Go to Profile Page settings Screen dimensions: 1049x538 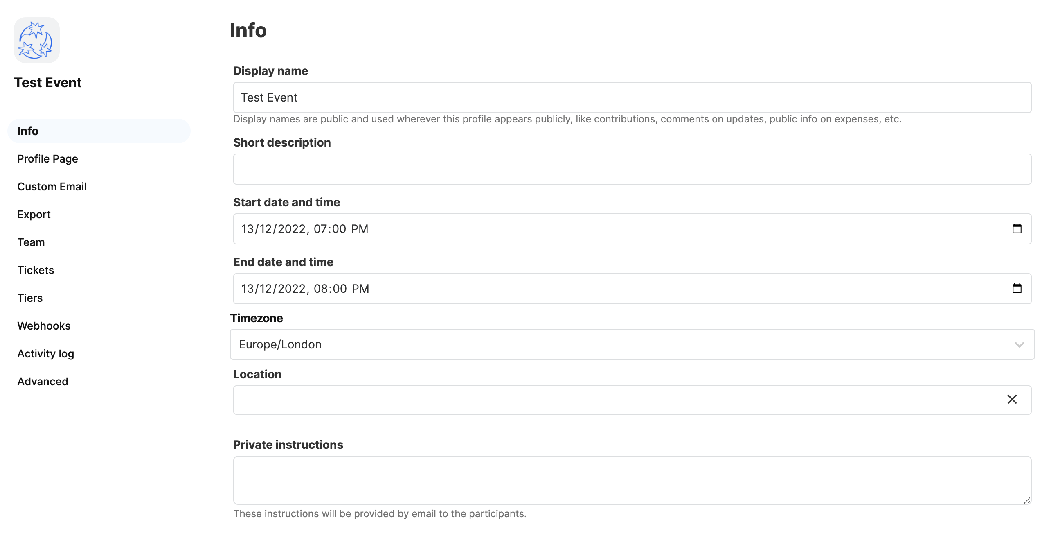coord(47,159)
